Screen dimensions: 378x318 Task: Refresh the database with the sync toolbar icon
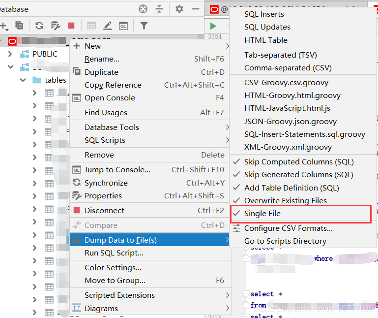pyautogui.click(x=39, y=26)
